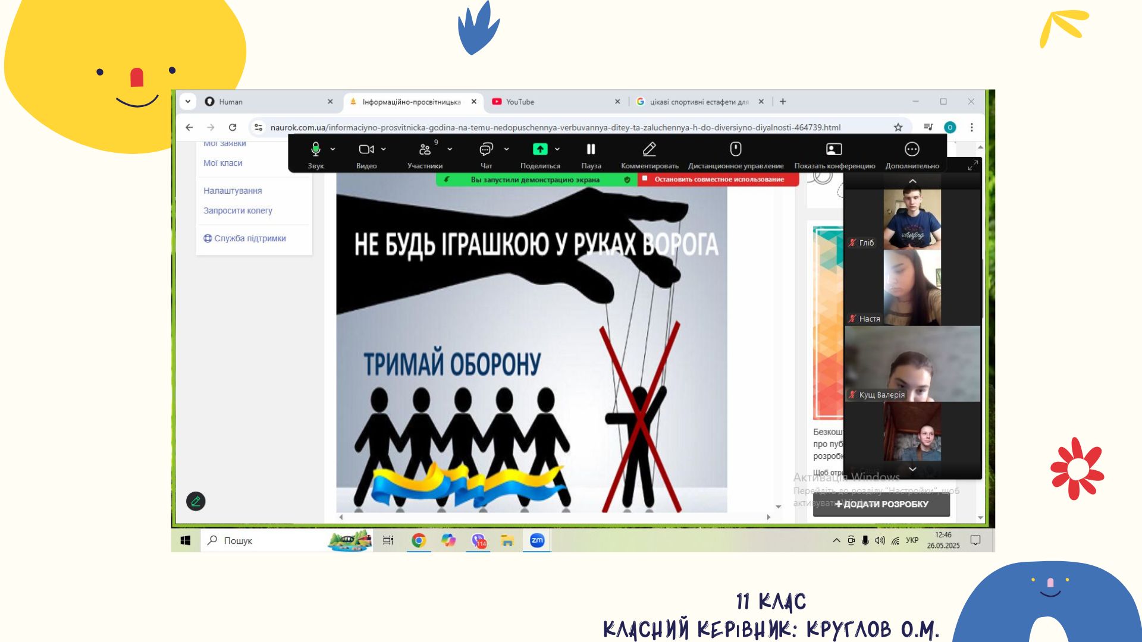Open Chrome from the taskbar

(x=419, y=540)
